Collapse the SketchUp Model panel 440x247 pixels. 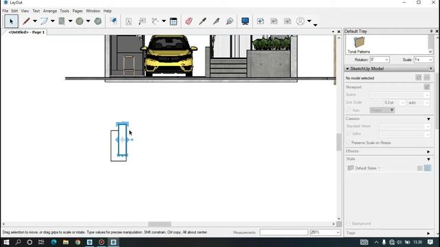pos(347,69)
